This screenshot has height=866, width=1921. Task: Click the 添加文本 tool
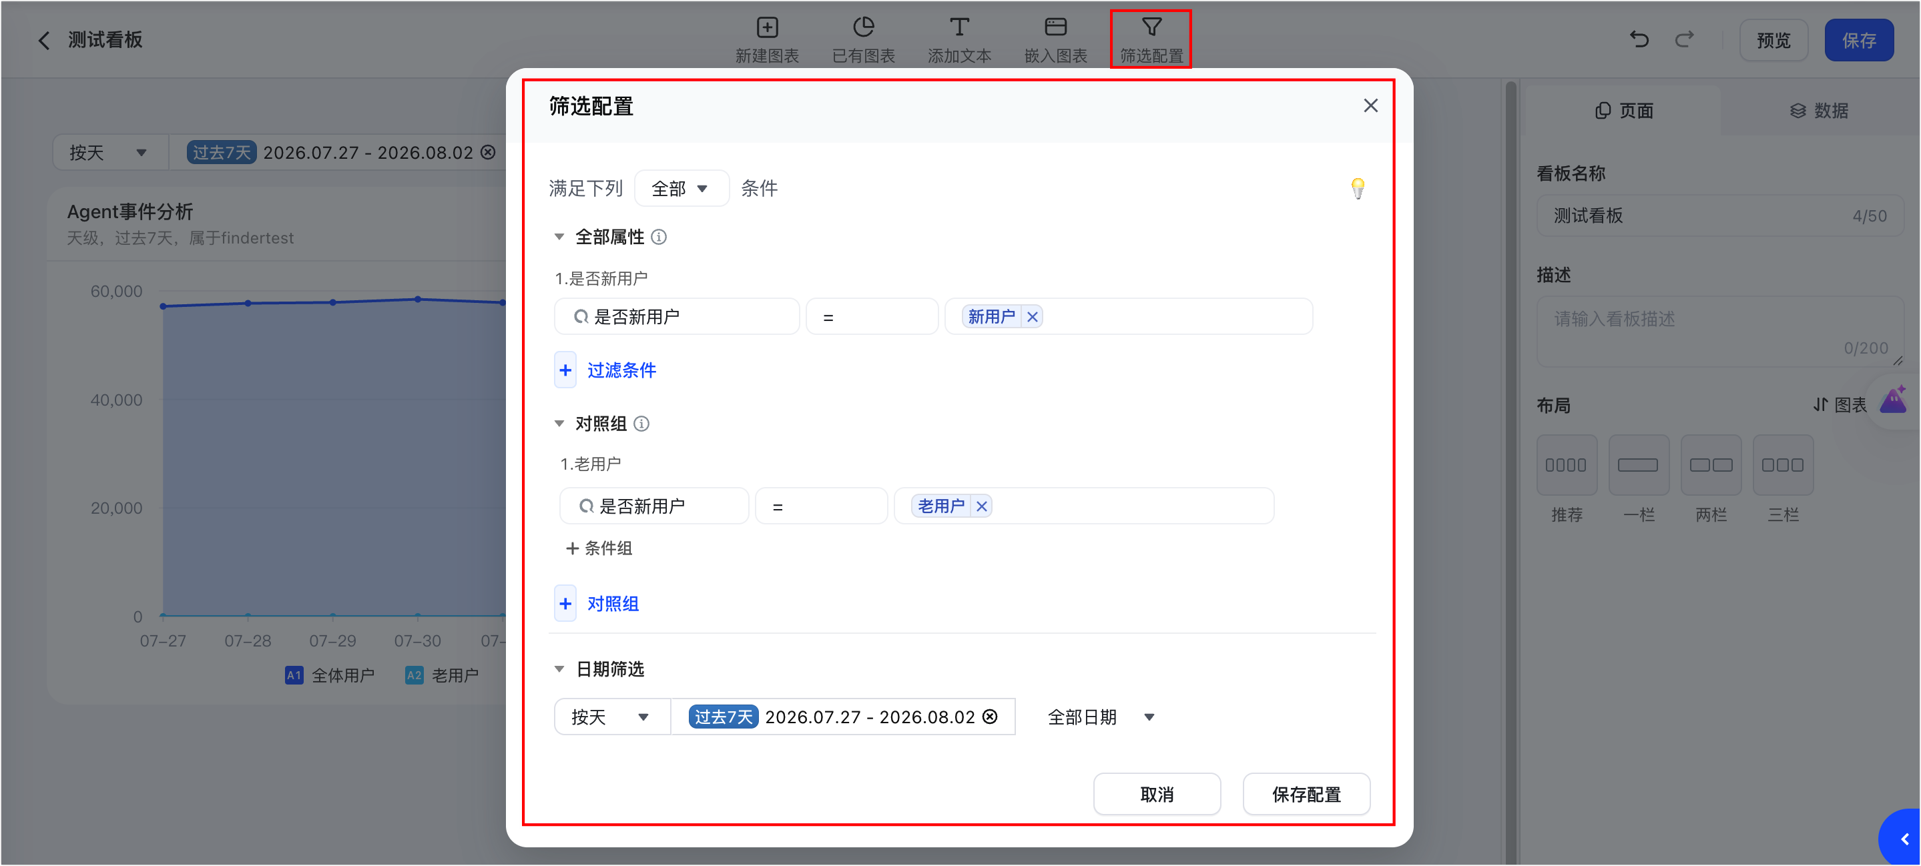959,39
